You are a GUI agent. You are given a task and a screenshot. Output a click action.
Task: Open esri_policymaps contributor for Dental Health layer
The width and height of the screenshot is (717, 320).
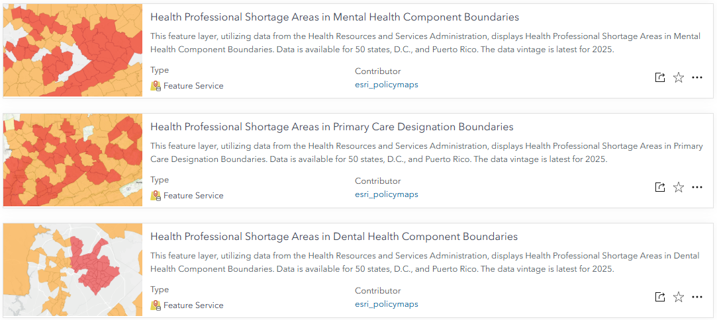point(386,304)
